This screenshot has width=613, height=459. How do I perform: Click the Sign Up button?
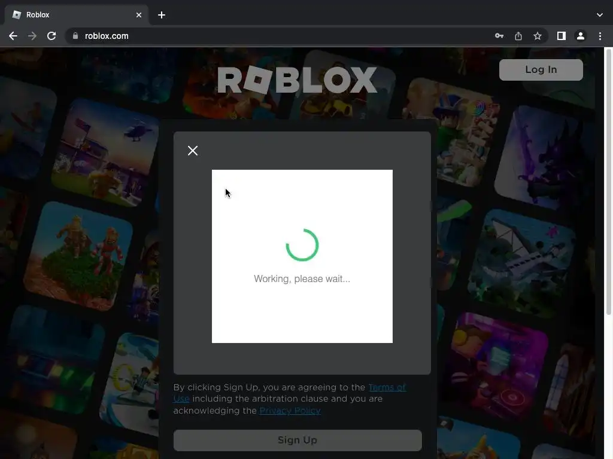(x=298, y=440)
